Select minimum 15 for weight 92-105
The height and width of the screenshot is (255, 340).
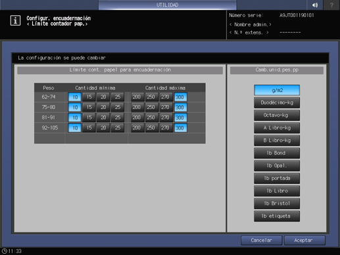click(x=89, y=127)
